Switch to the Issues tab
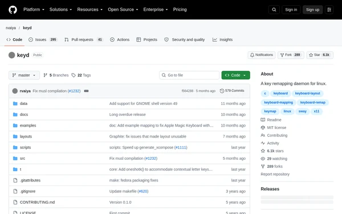Image resolution: width=342 pixels, height=214 pixels. [x=43, y=39]
